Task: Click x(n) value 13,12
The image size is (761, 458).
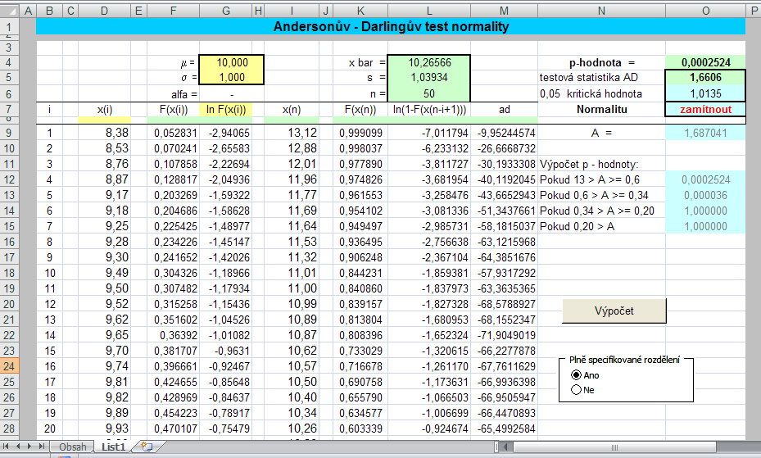Action: coord(291,133)
